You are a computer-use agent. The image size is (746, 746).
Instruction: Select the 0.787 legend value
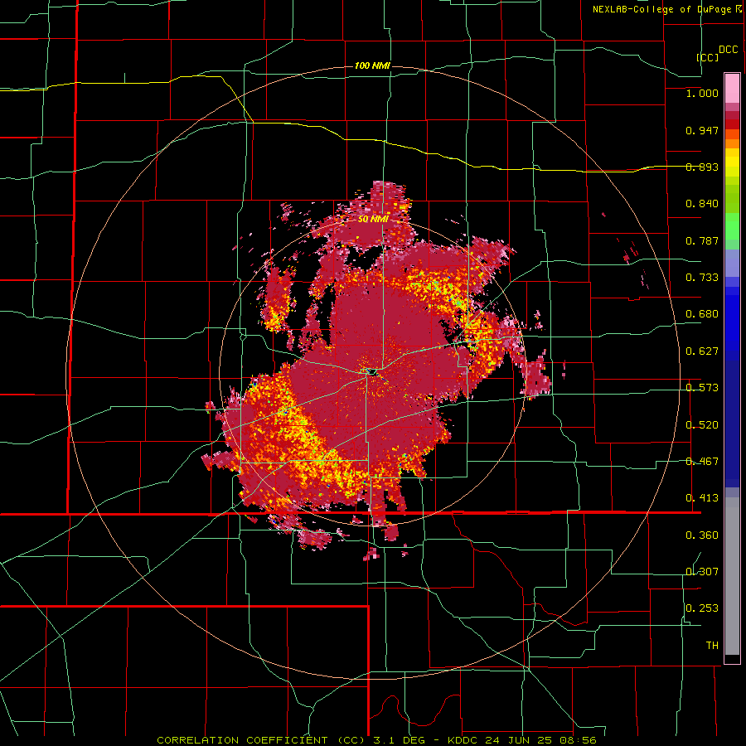[x=702, y=240]
